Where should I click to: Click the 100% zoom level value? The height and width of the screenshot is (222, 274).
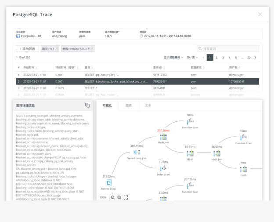pos(103,197)
